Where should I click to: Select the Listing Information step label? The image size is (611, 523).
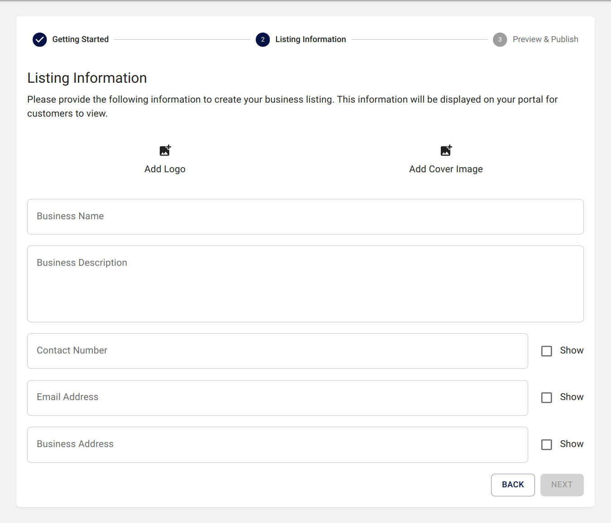[x=310, y=39]
